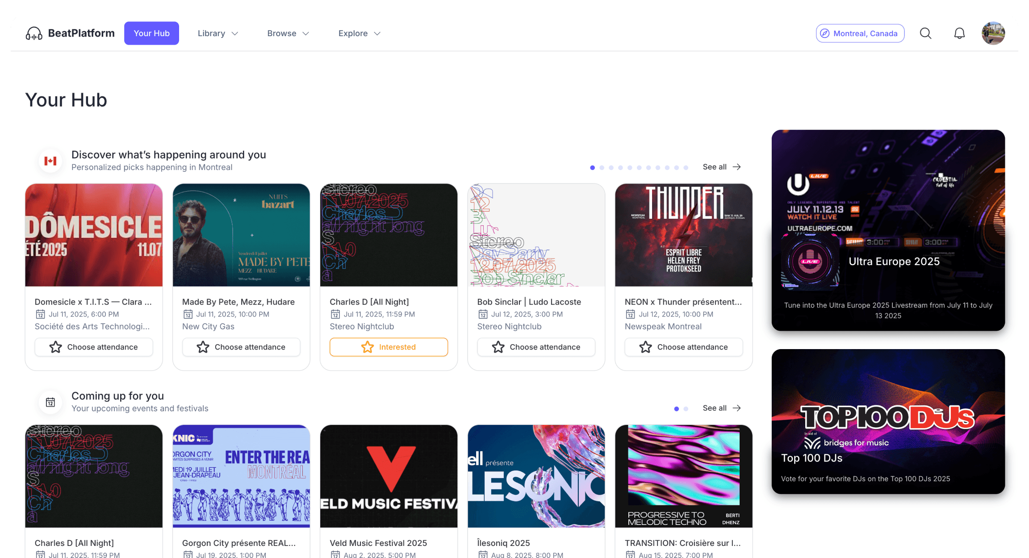Select the Your Hub tab

pos(151,33)
